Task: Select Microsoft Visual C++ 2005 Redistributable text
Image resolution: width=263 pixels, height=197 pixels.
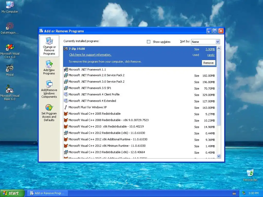Action: (x=95, y=114)
